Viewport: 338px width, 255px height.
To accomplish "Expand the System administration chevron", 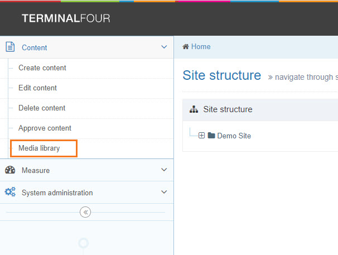I will point(164,193).
